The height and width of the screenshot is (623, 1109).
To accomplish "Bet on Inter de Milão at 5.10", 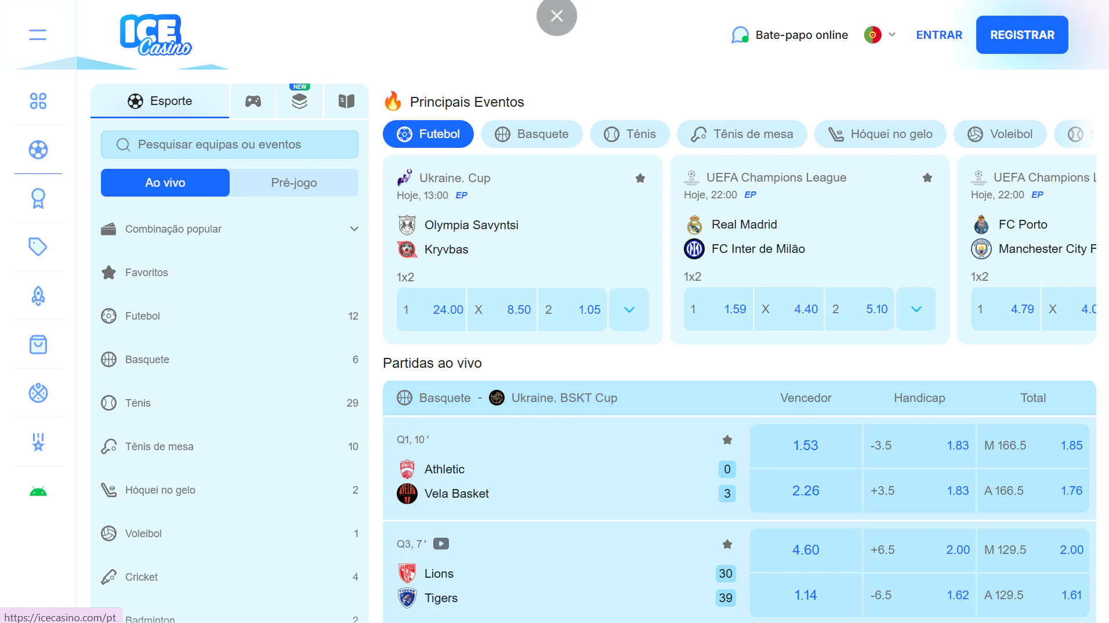I will (860, 309).
